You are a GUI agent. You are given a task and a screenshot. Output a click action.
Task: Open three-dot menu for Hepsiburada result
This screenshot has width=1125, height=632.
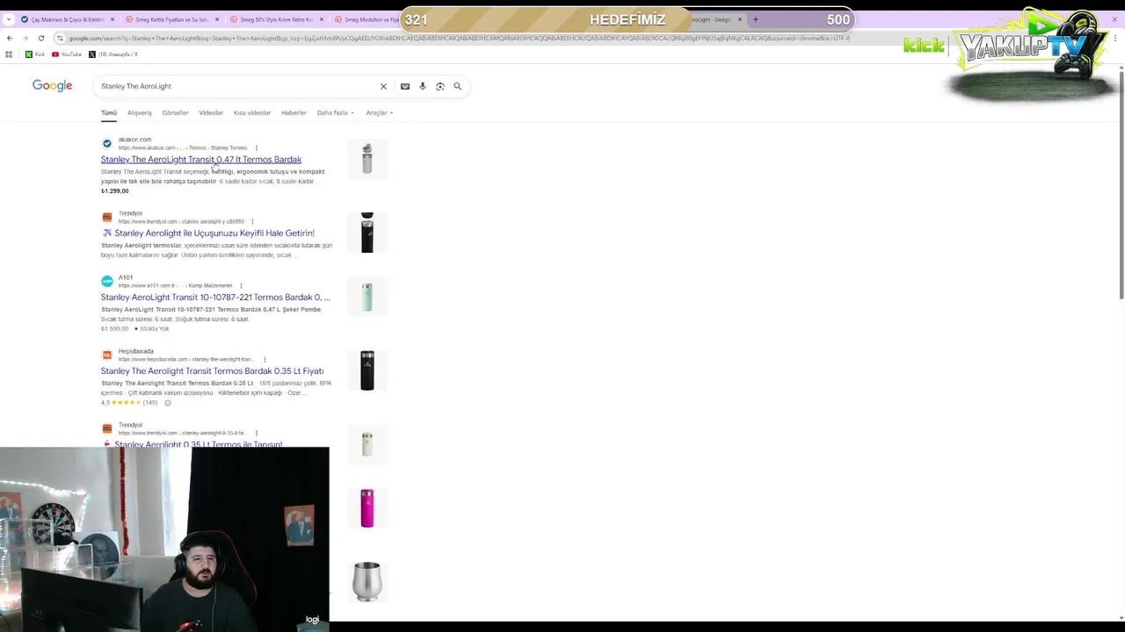coord(264,359)
